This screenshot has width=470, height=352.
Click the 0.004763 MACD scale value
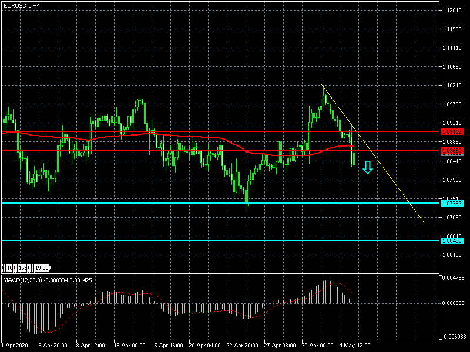(454, 278)
